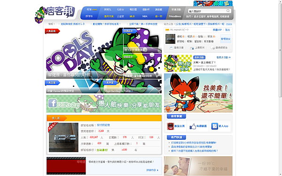Viewport: 282px width, 176px height.
Task: Click the Facebook thumbs-up icon
Action: pyautogui.click(x=192, y=126)
